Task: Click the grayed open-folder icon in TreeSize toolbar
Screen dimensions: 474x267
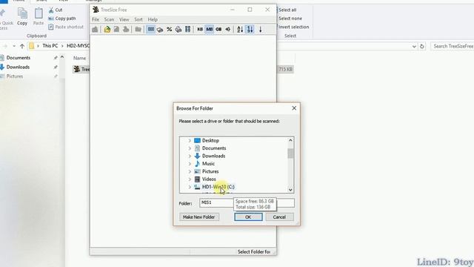Action: (138, 30)
